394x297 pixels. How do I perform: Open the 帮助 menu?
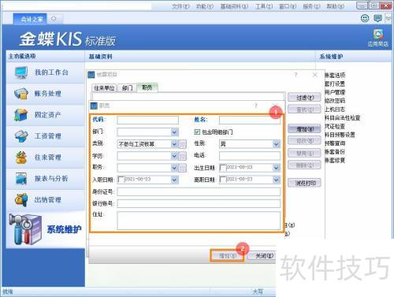click(335, 6)
